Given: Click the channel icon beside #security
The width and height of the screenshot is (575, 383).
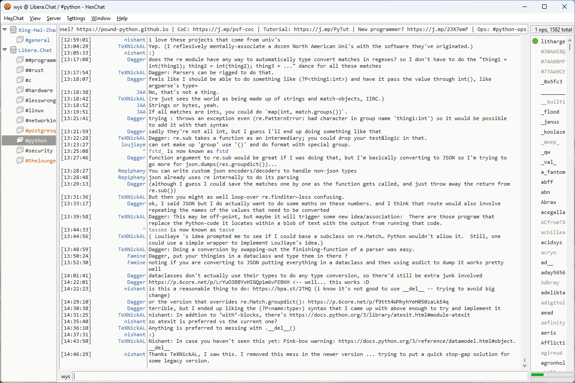Looking at the screenshot, I should click(20, 151).
